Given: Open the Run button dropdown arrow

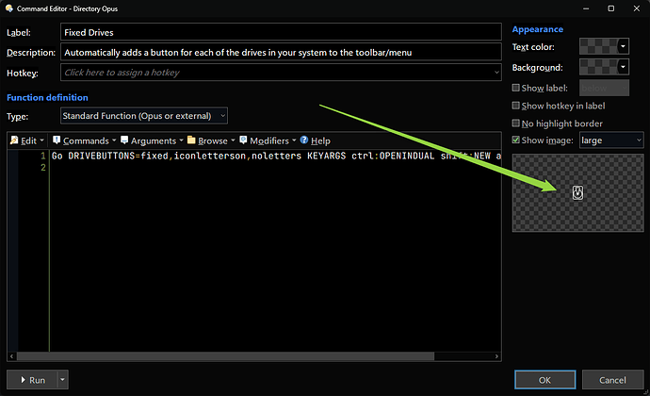Looking at the screenshot, I should tap(62, 380).
